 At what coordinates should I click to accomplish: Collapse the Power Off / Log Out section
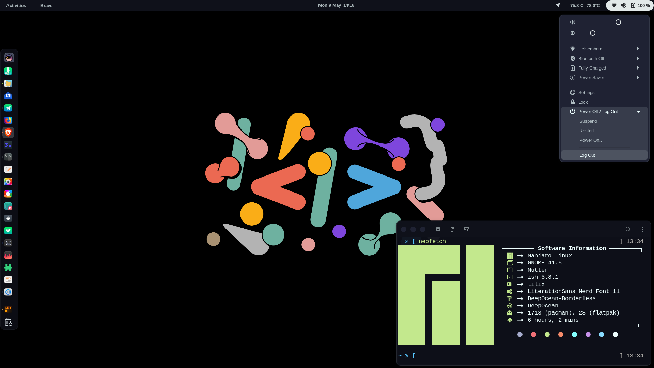click(x=604, y=112)
